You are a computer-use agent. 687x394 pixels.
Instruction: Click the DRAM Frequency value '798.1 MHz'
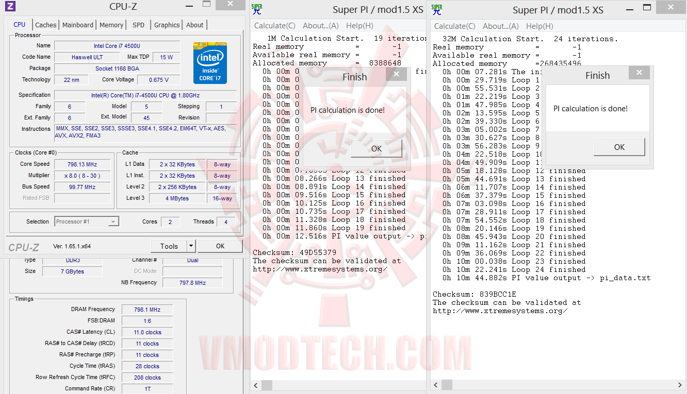pyautogui.click(x=147, y=310)
